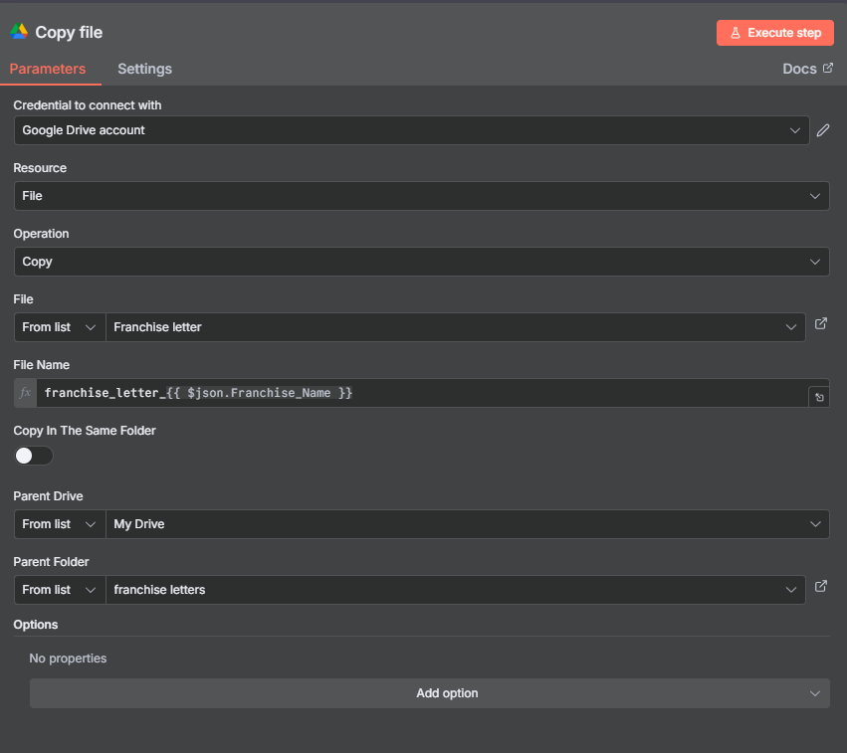Click the Google Drive logo icon
Screen dimensions: 847x753
[19, 31]
